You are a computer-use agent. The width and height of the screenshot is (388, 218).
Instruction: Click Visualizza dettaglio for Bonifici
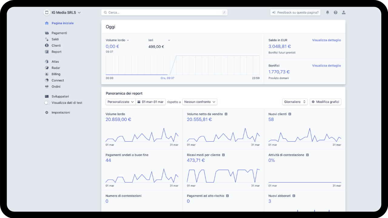[326, 65]
